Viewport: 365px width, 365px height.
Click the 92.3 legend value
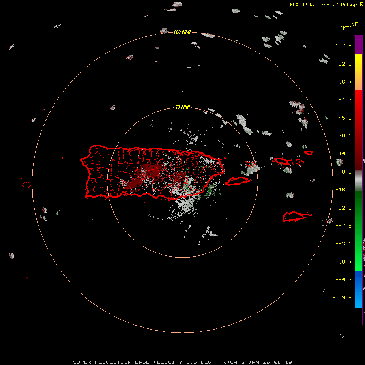pos(345,64)
